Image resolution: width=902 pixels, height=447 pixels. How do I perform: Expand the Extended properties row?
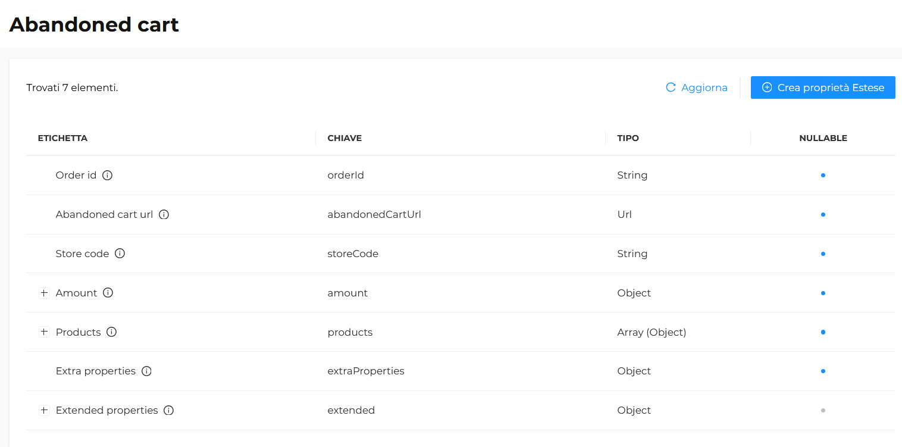[x=44, y=411]
